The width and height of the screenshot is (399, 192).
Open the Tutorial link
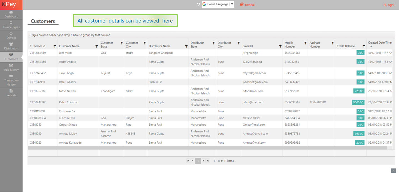(247, 5)
